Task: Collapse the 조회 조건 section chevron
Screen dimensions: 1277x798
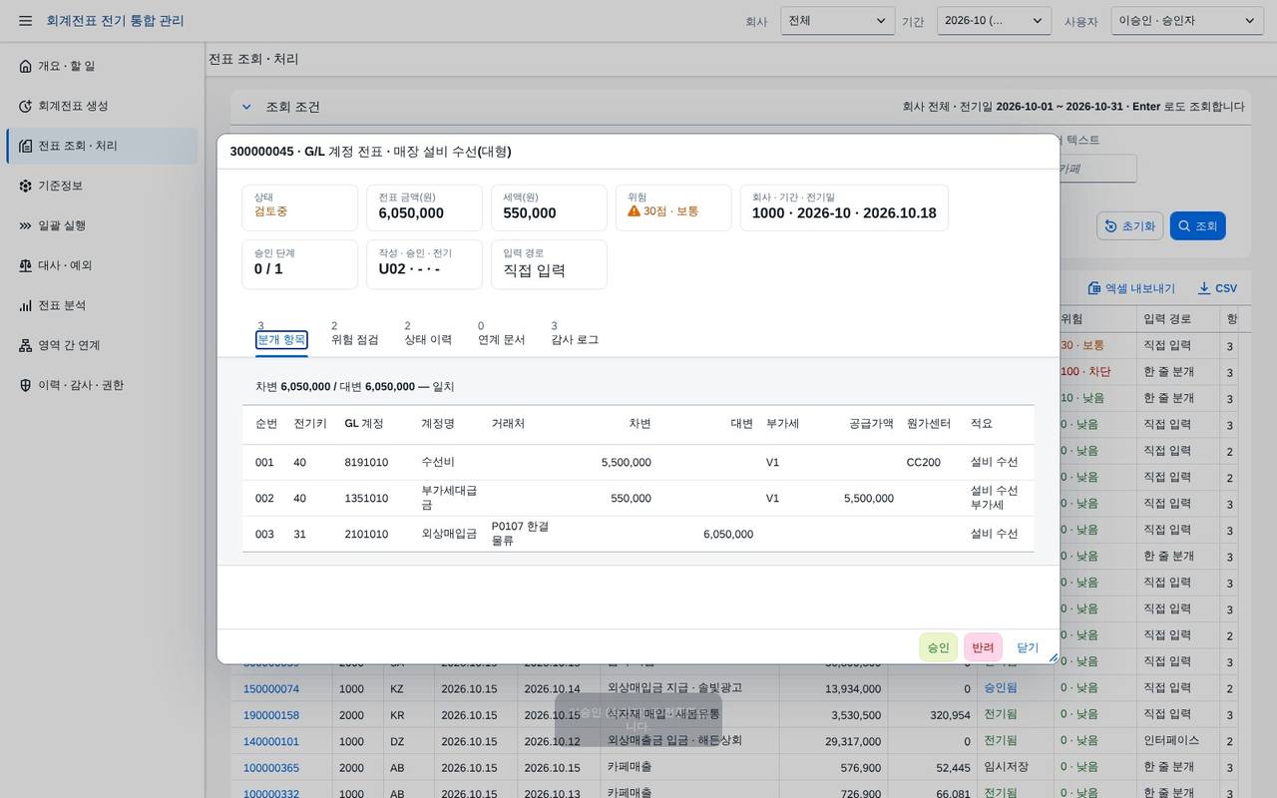Action: tap(246, 107)
